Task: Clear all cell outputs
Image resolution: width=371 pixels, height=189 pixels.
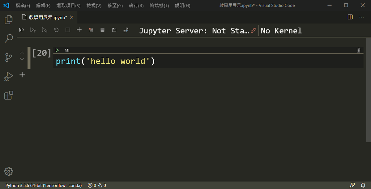Action: click(91, 30)
